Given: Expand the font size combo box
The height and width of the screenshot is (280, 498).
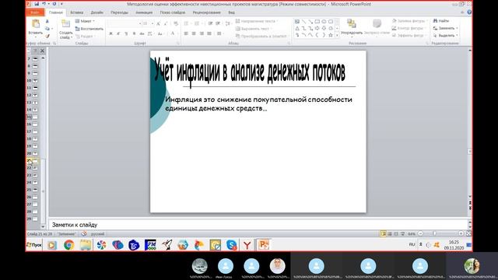Looking at the screenshot, I should pos(153,24).
